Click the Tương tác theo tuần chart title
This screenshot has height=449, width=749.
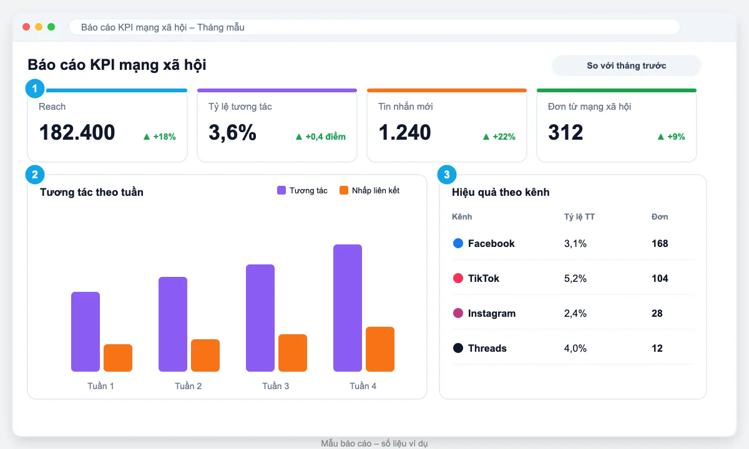[x=92, y=192]
